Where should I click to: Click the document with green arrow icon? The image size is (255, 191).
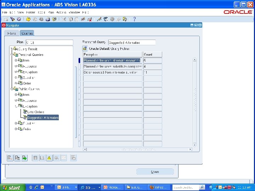[x=24, y=158]
